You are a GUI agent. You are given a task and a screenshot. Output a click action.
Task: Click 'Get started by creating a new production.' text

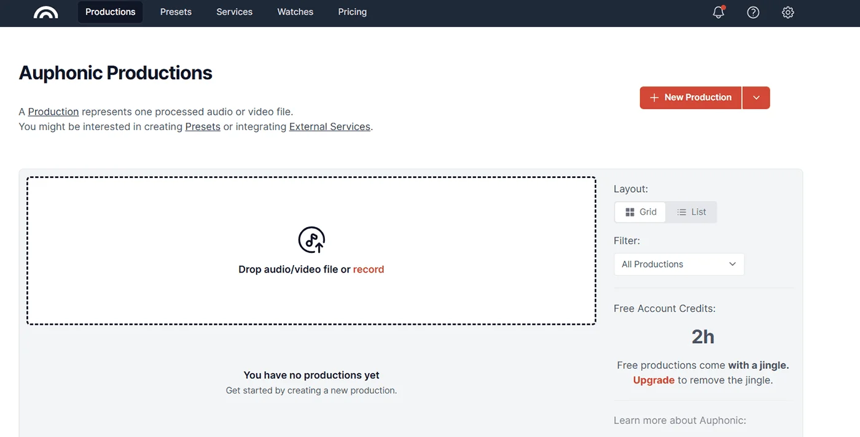click(x=311, y=390)
